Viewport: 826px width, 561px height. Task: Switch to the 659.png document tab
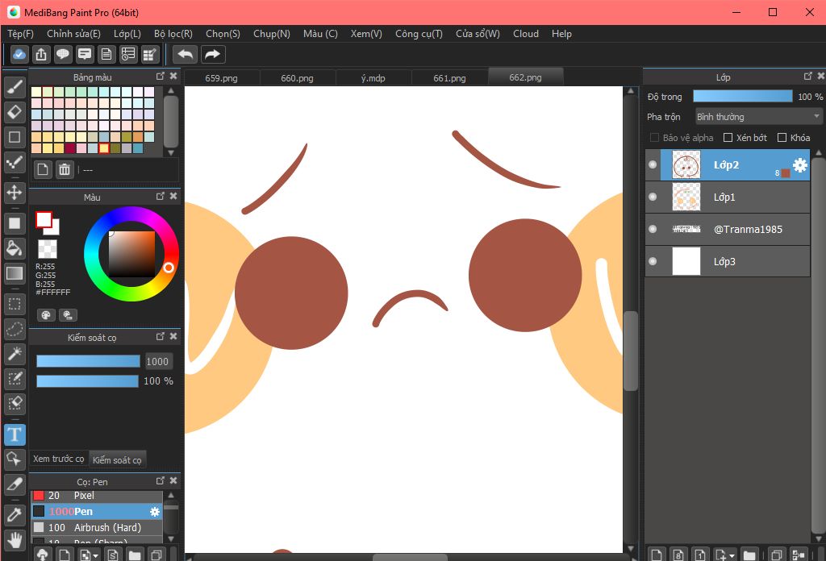point(221,78)
